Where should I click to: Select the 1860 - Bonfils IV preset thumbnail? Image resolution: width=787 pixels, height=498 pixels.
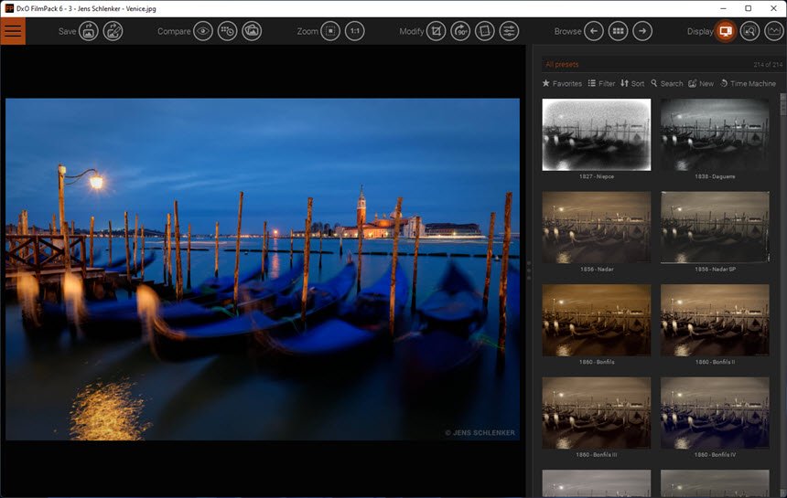tap(715, 412)
